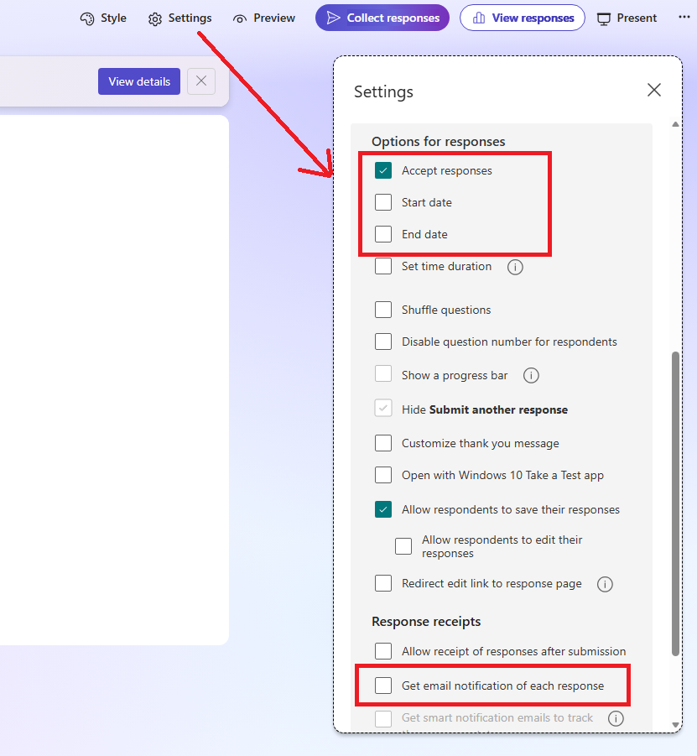Image resolution: width=697 pixels, height=756 pixels.
Task: Enable Shuffle questions checkbox
Action: tap(383, 310)
